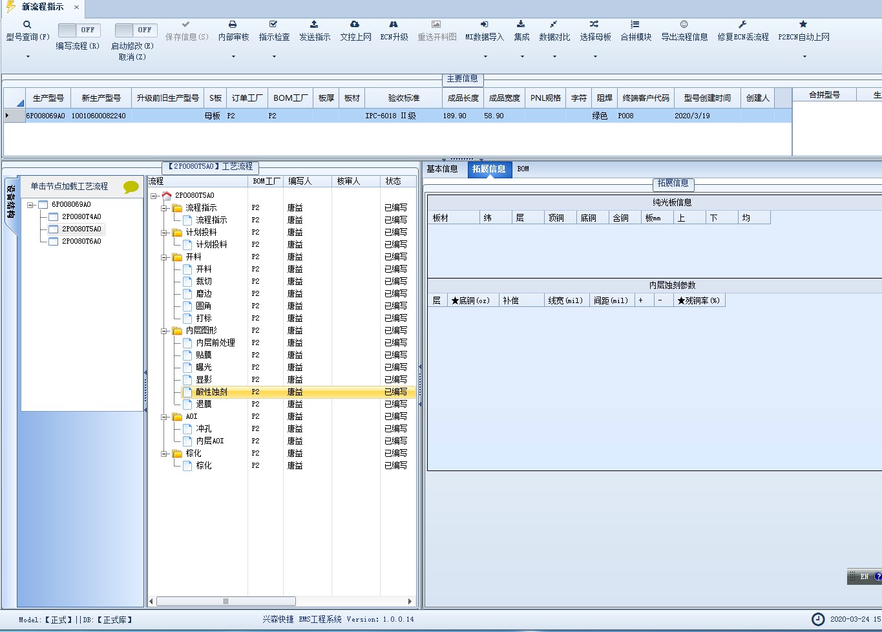Collapse the AOI folder node
This screenshot has width=882, height=632.
click(164, 417)
